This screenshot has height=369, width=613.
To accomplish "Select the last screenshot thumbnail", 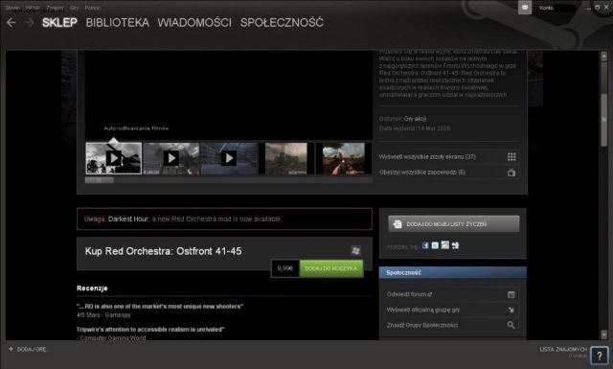I will [344, 158].
